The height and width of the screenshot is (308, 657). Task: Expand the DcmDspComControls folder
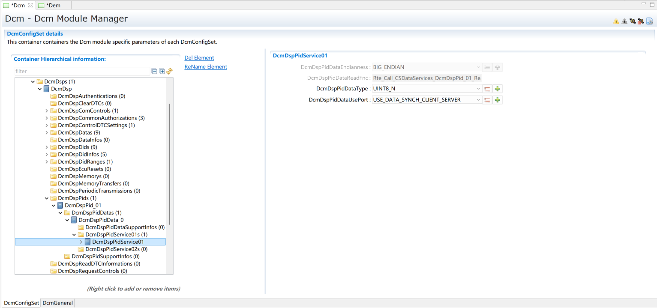[x=47, y=111]
